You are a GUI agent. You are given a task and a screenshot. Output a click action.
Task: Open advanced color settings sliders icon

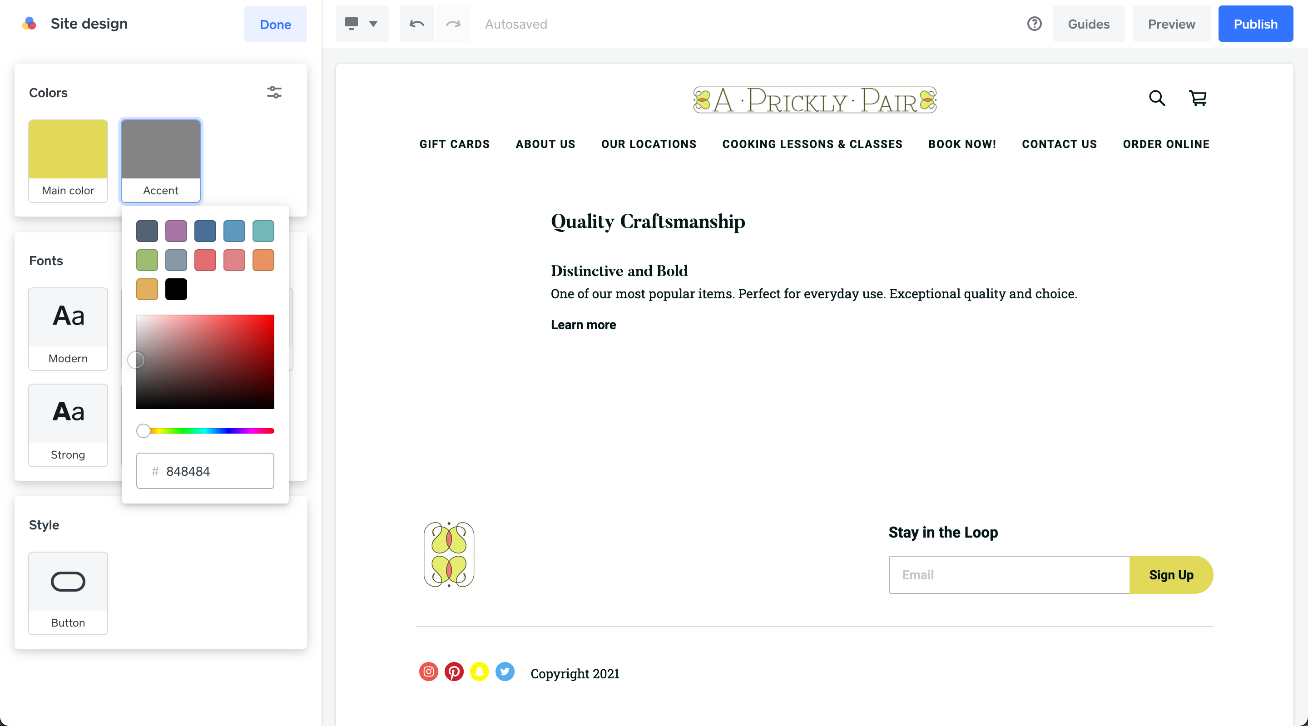coord(274,93)
